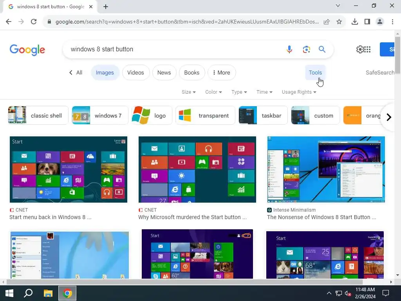Open link Start menu back in Windows 8
The height and width of the screenshot is (301, 401).
(51, 217)
